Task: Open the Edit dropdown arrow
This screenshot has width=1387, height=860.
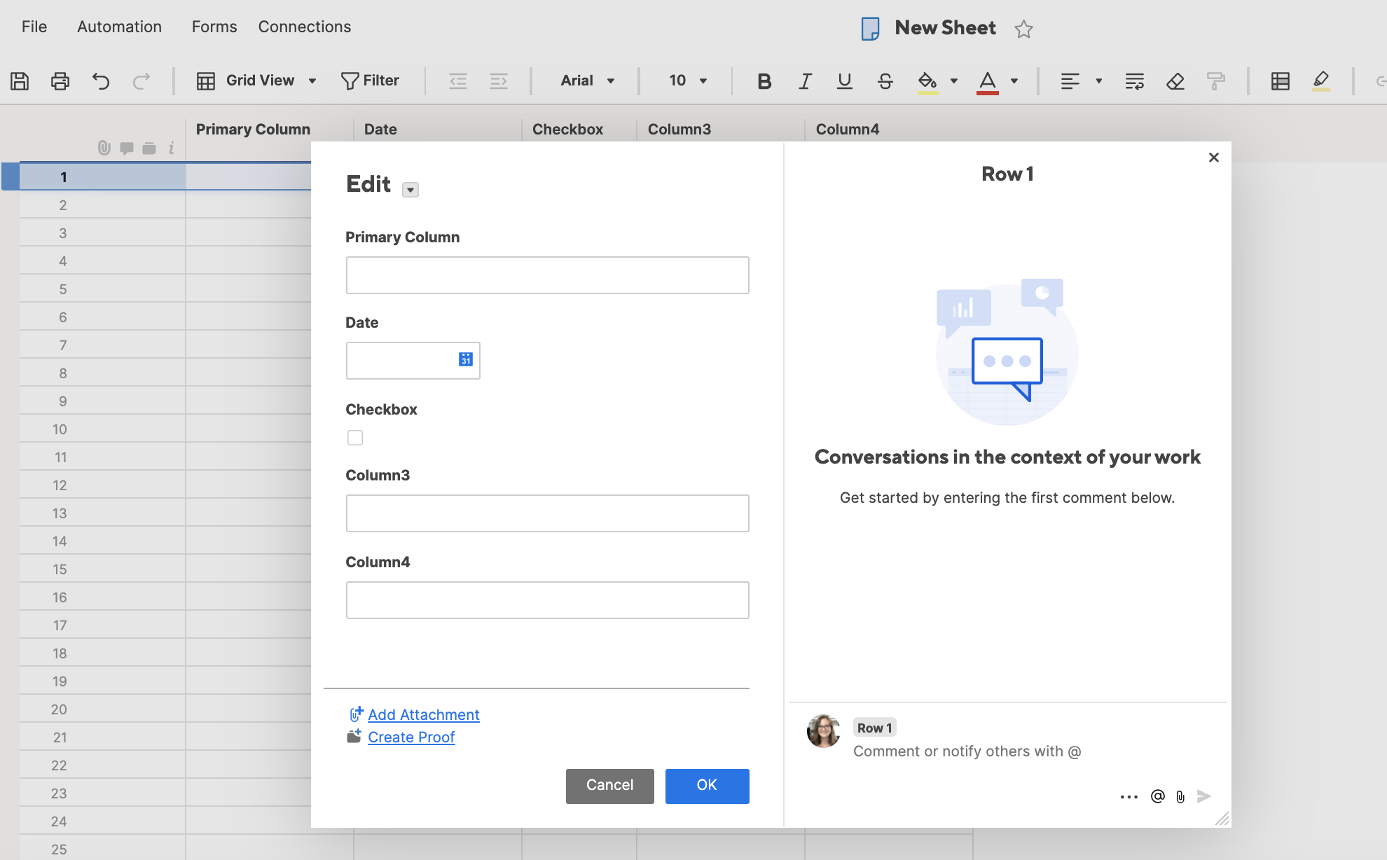Action: (x=410, y=190)
